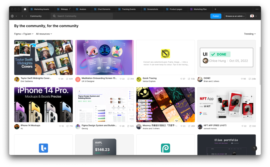Navigate forward with the right arrow
This screenshot has height=167, width=270.
coord(26,16)
